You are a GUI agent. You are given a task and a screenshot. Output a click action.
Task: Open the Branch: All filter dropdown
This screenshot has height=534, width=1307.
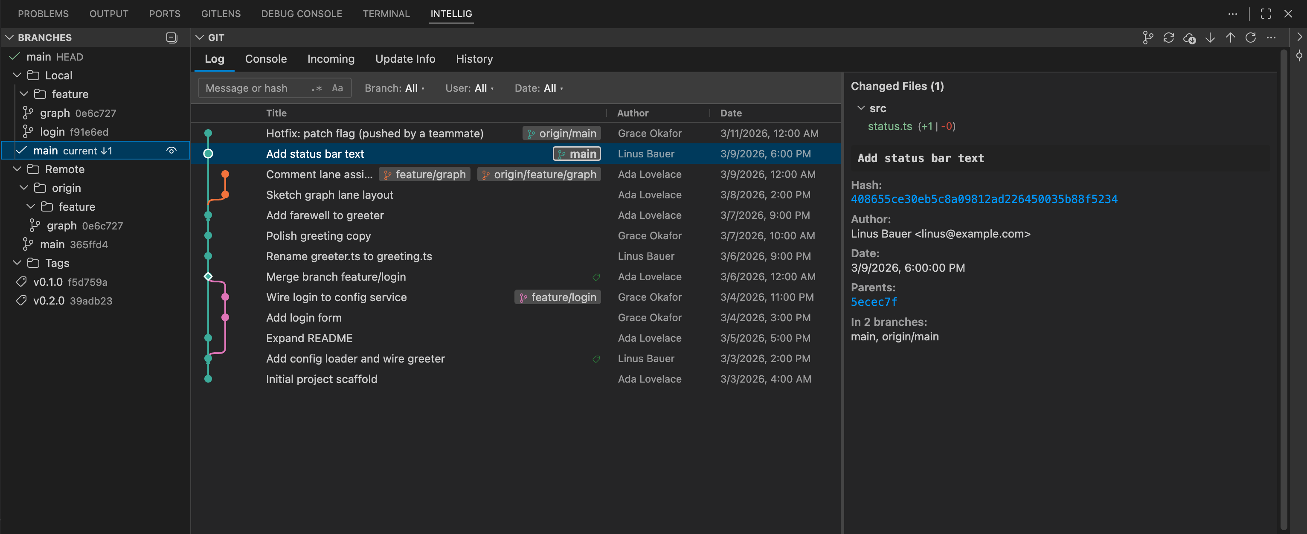394,88
